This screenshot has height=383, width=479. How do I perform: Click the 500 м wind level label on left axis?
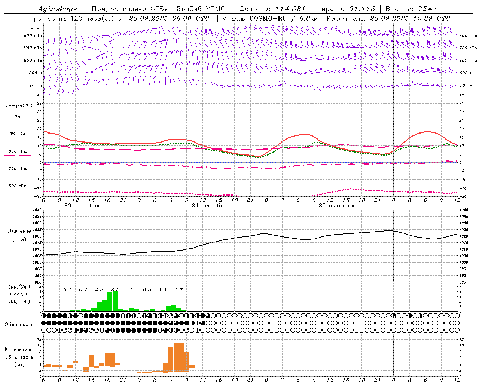36,73
